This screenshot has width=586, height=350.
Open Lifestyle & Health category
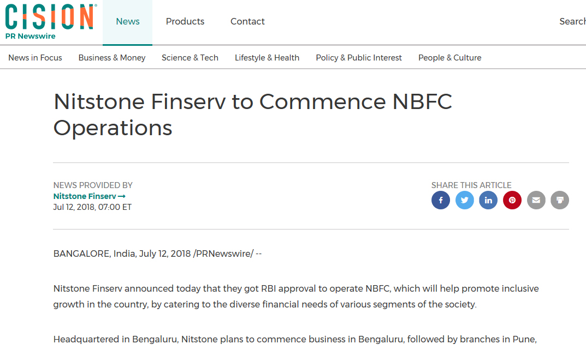coord(267,58)
